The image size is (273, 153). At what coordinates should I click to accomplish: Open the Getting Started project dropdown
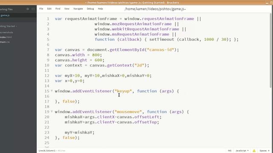click(x=9, y=26)
